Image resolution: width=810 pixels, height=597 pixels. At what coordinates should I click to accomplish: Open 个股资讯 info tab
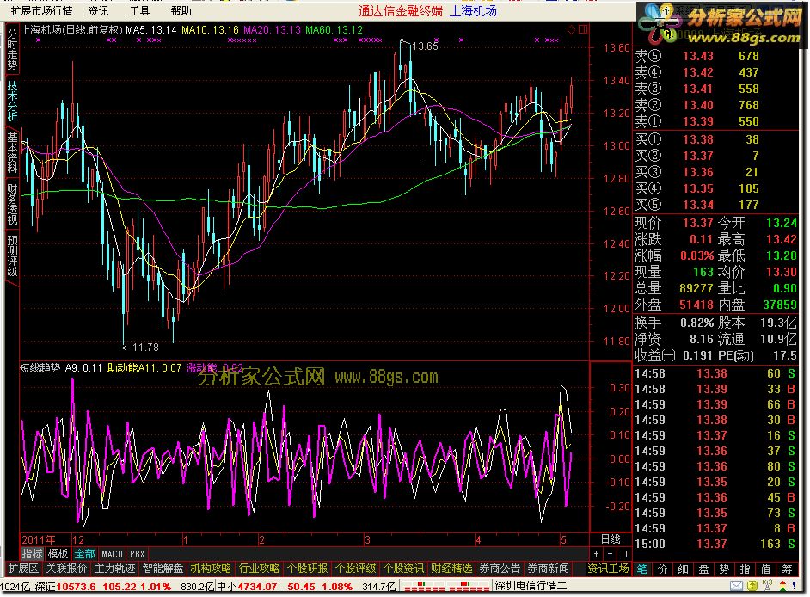pyautogui.click(x=403, y=569)
